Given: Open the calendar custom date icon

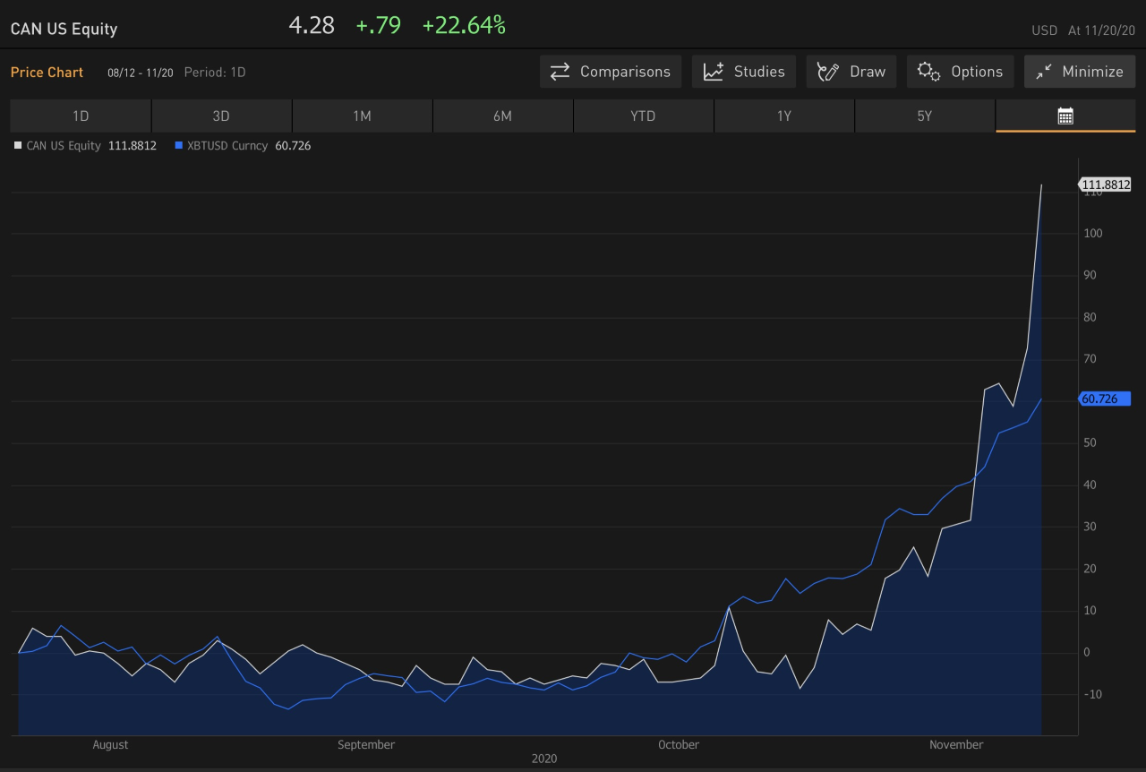Looking at the screenshot, I should 1065,116.
